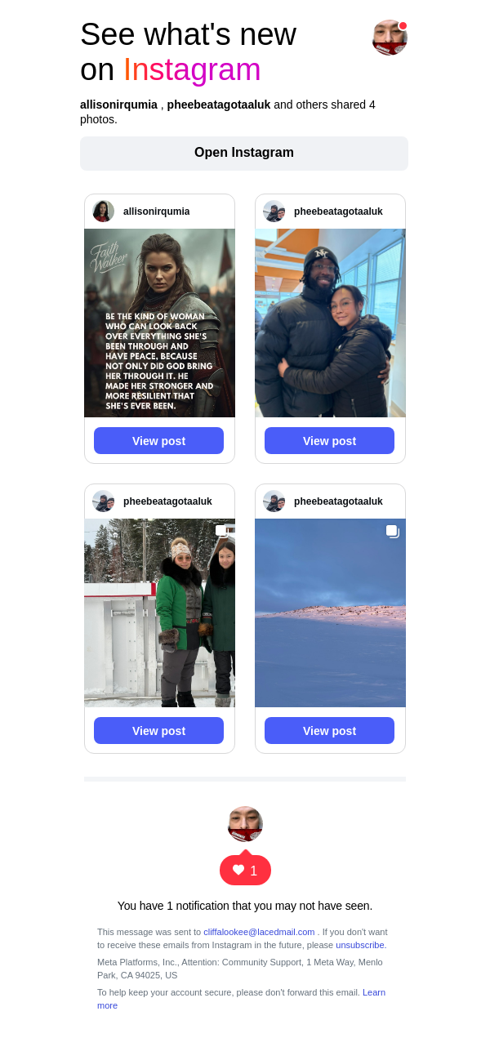490x1047 pixels.
Task: Click allisonirqumia's small avatar icon
Action: [x=104, y=212]
